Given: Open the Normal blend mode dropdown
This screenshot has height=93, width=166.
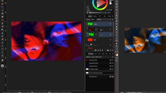Looking at the screenshot, I should (103, 20).
